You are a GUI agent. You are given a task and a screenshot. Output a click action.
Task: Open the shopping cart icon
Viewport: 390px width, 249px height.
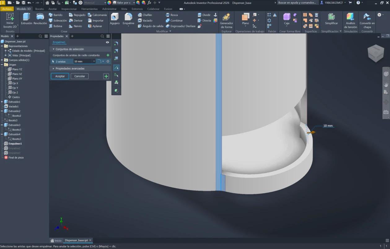350,2
